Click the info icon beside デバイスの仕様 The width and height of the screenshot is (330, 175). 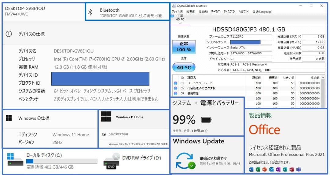9,34
